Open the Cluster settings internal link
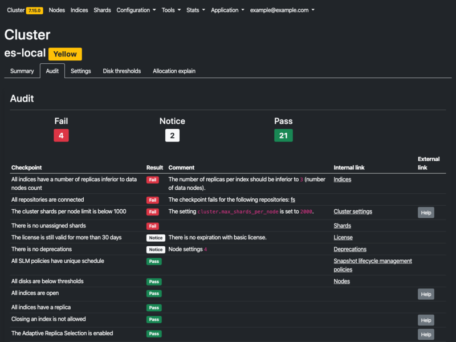 coord(353,211)
